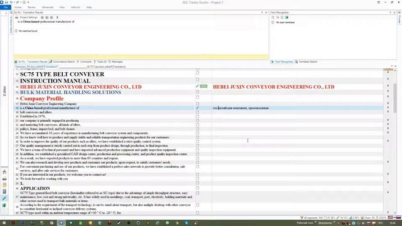
Task: Open the Customize Quick Access Toolbar dropdown
Action: [28, 3]
